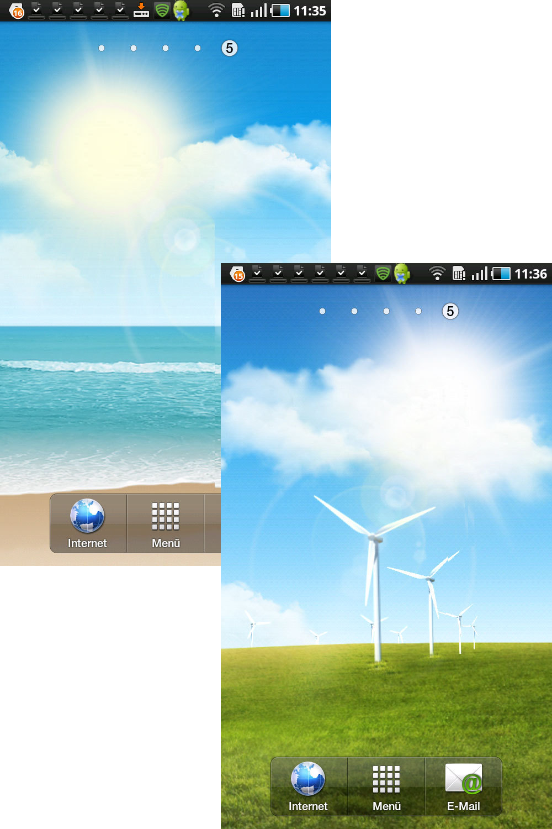
Task: Open Menü app grid in beach screenshot
Action: 166,523
